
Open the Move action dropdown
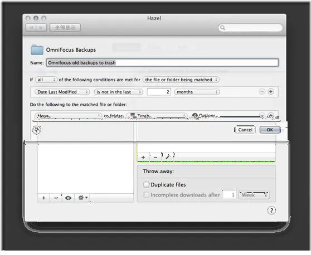click(x=68, y=116)
